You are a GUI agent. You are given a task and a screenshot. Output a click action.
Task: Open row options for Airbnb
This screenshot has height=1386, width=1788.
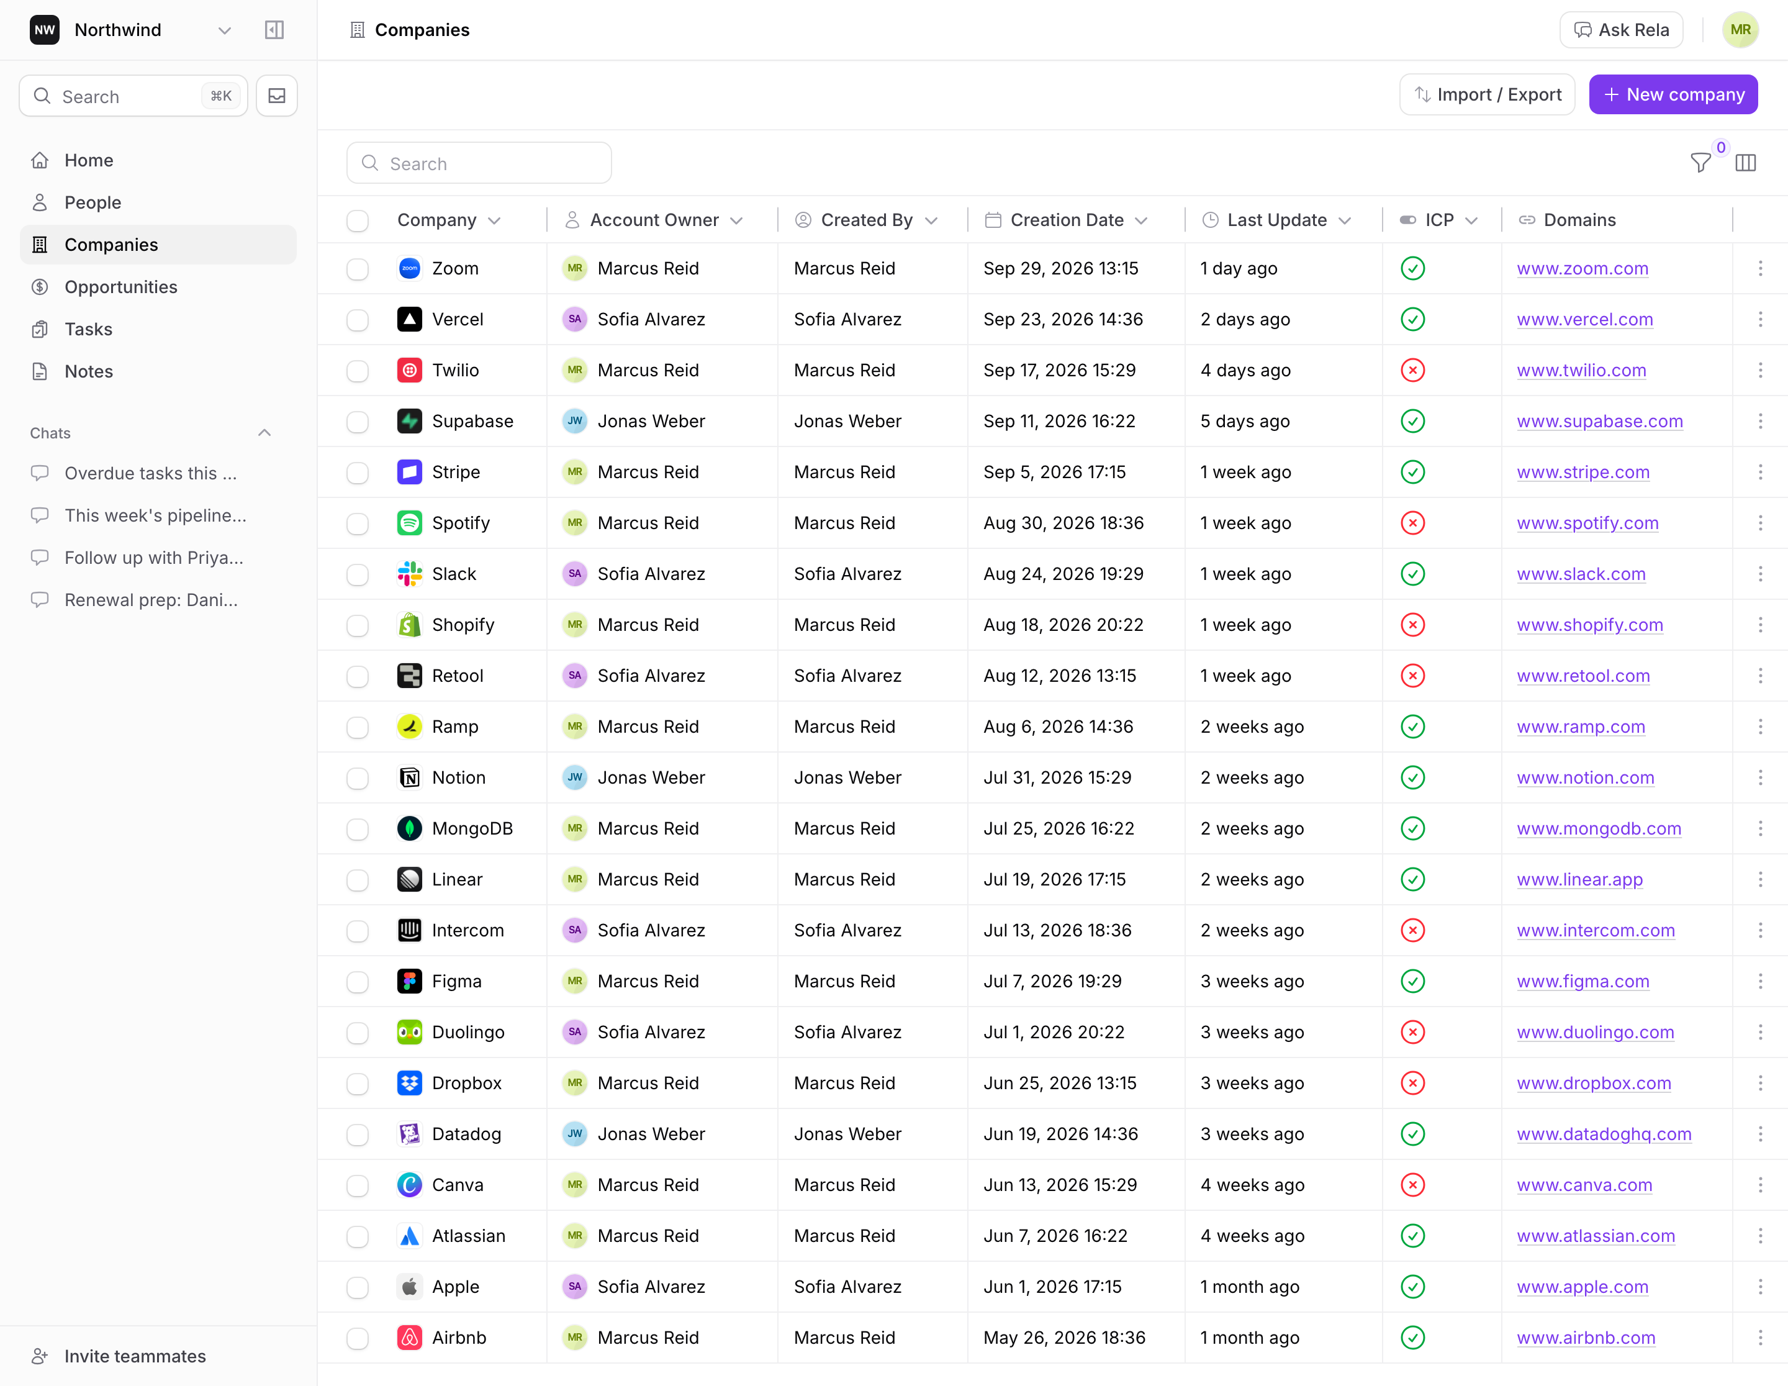1760,1338
